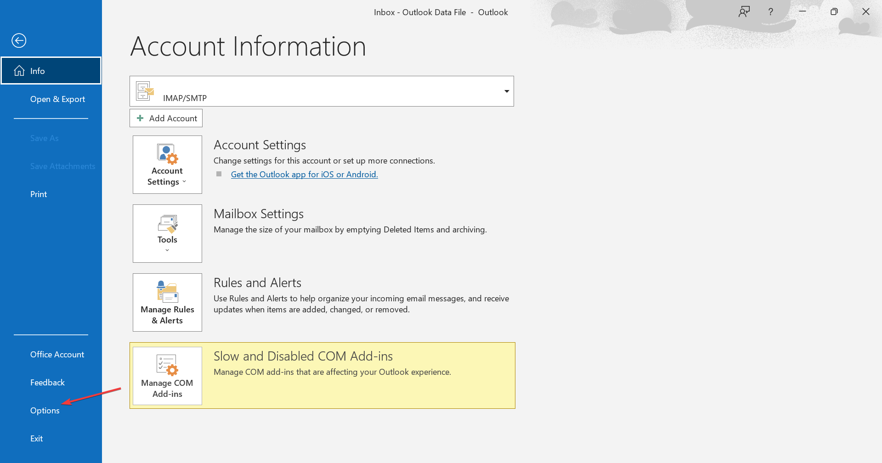This screenshot has width=882, height=463.
Task: Expand the Tools dropdown chevron
Action: [x=167, y=249]
